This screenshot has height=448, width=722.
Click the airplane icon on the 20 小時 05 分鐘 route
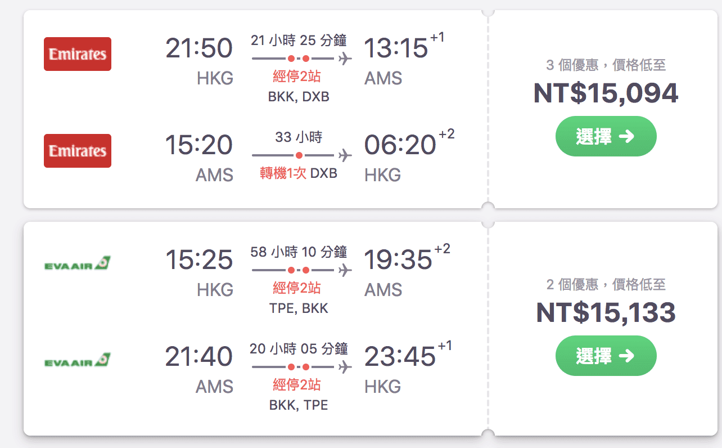tap(345, 367)
